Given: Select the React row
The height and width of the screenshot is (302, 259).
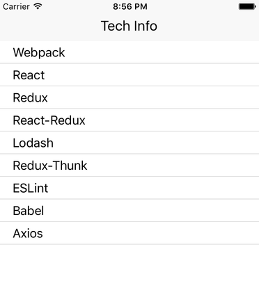Looking at the screenshot, I should [129, 75].
